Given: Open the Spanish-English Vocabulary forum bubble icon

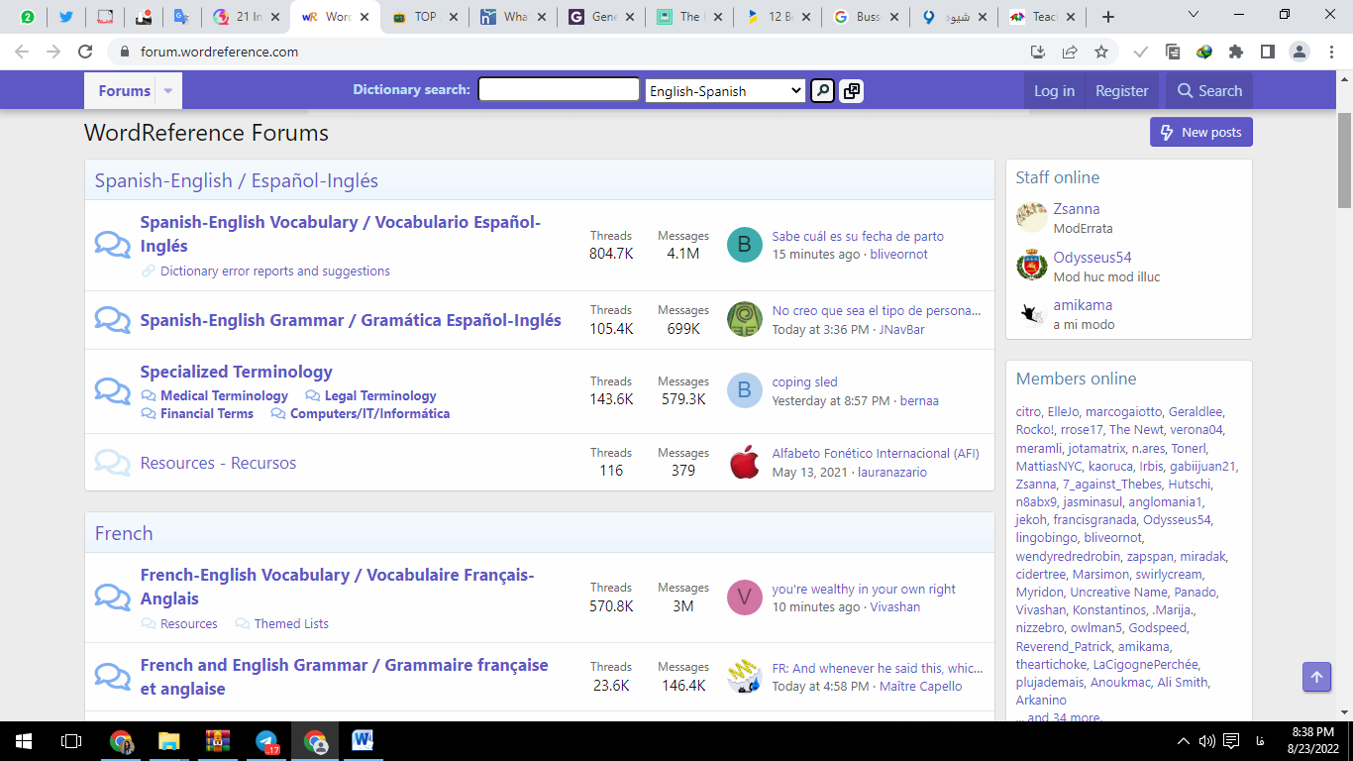Looking at the screenshot, I should click(112, 245).
